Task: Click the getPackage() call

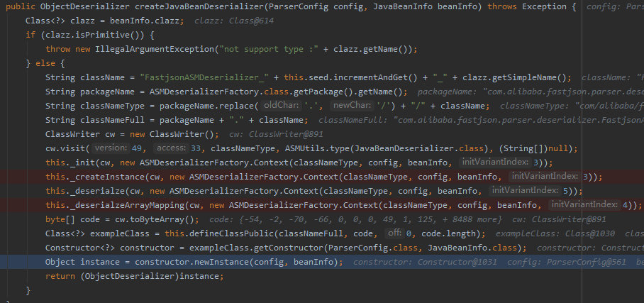Action: pyautogui.click(x=319, y=92)
